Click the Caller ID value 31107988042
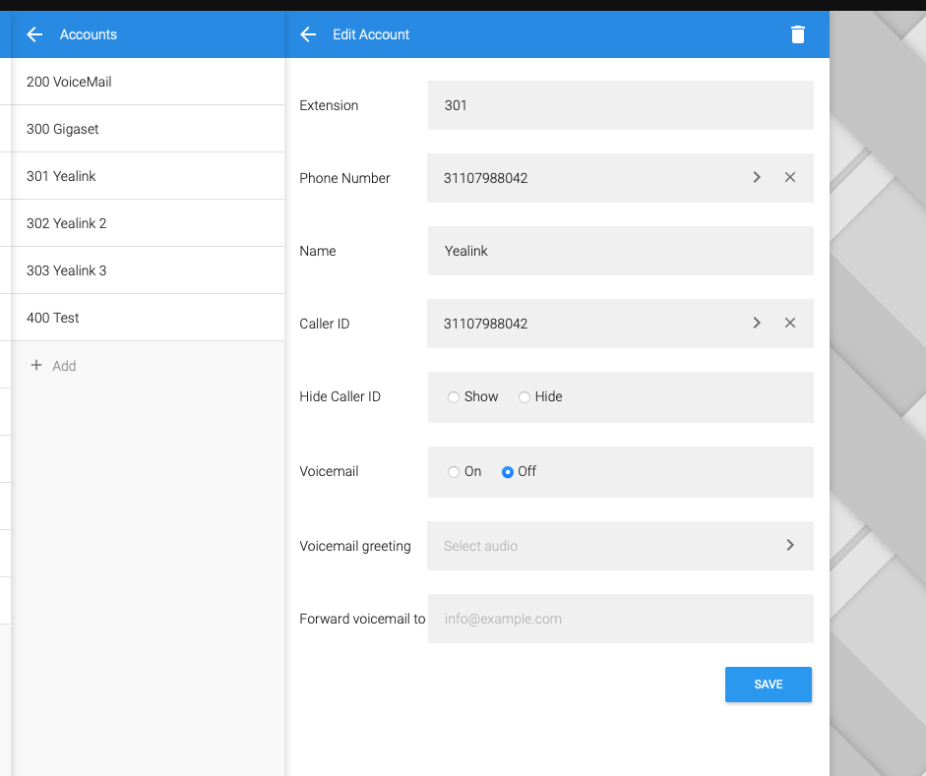Image resolution: width=926 pixels, height=776 pixels. [x=485, y=324]
